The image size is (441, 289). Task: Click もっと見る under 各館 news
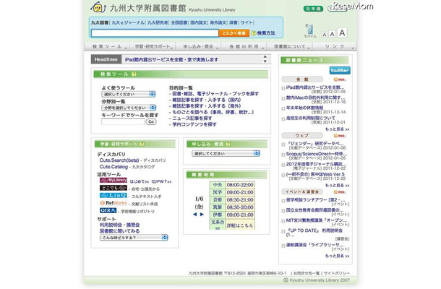click(337, 129)
